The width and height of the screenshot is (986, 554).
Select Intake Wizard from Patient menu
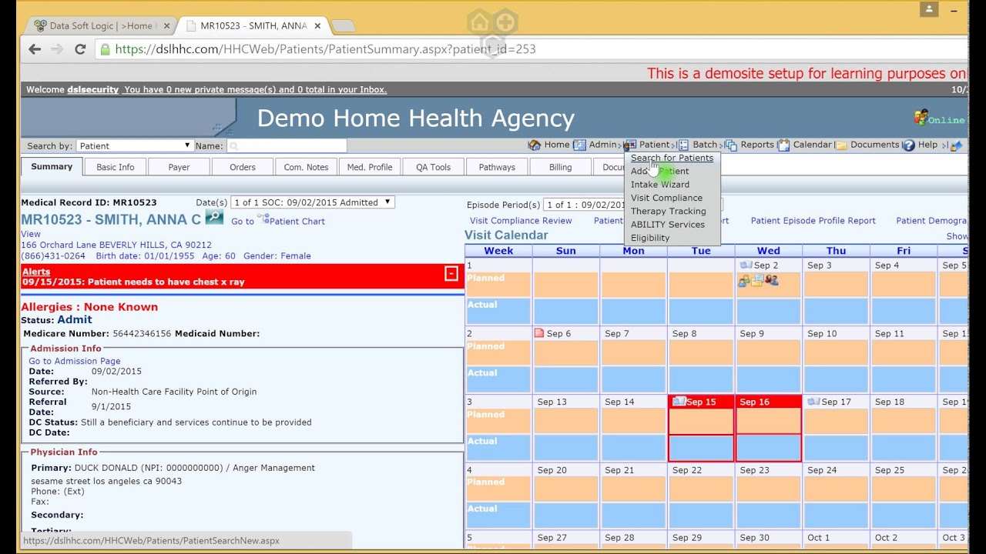tap(659, 185)
